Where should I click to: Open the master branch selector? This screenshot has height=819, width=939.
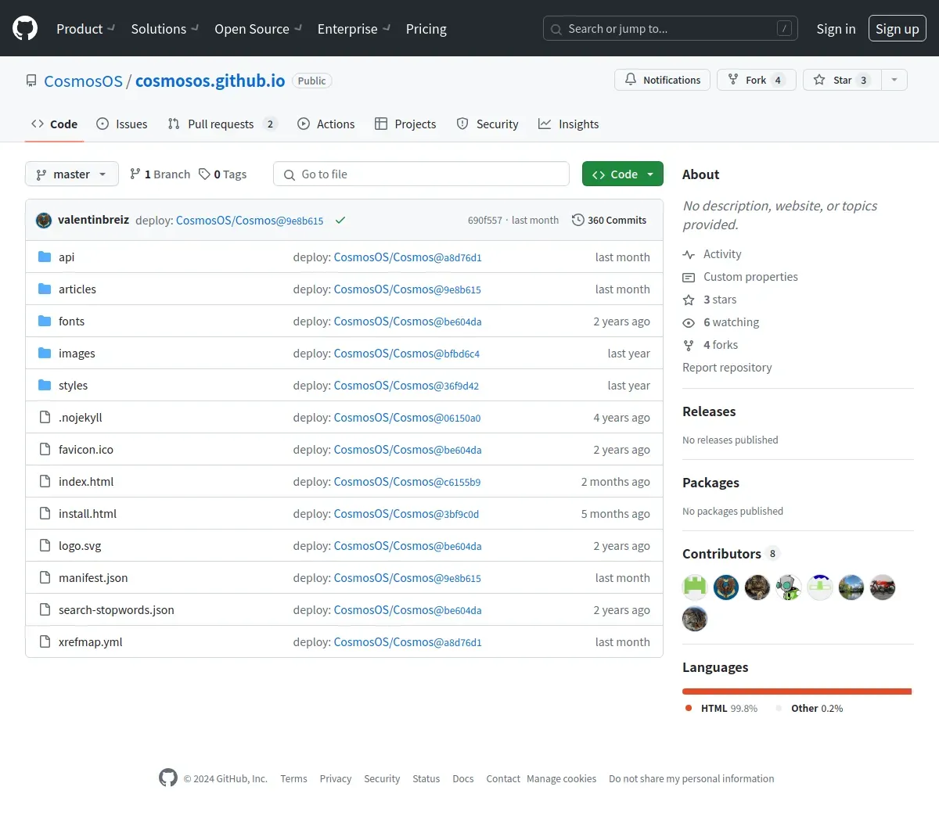[x=72, y=174]
